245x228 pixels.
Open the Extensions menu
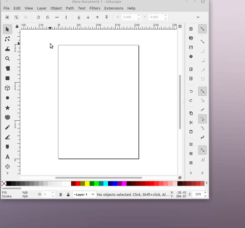114,8
